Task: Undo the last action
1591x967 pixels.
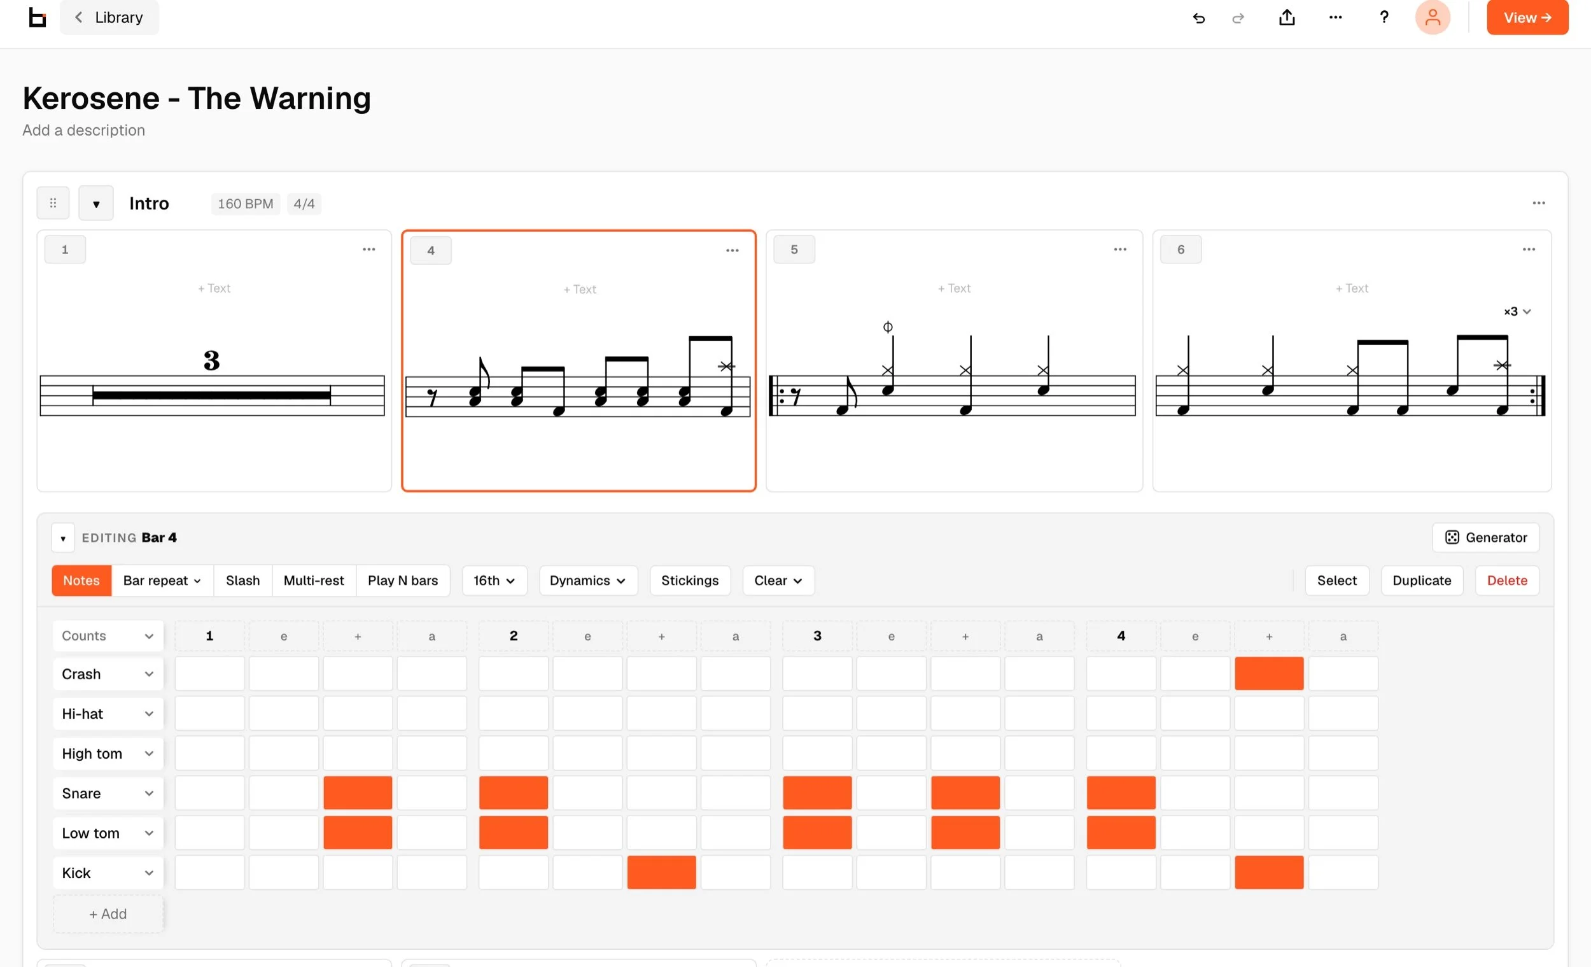Action: pos(1198,18)
